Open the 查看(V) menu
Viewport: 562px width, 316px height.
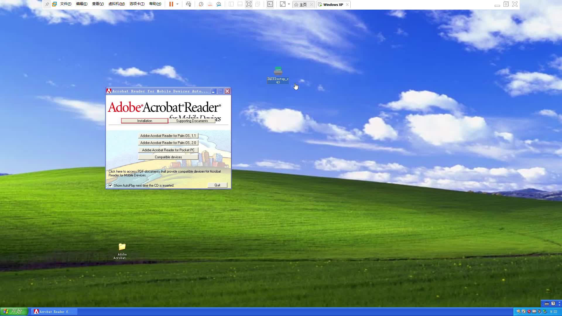[x=98, y=4]
